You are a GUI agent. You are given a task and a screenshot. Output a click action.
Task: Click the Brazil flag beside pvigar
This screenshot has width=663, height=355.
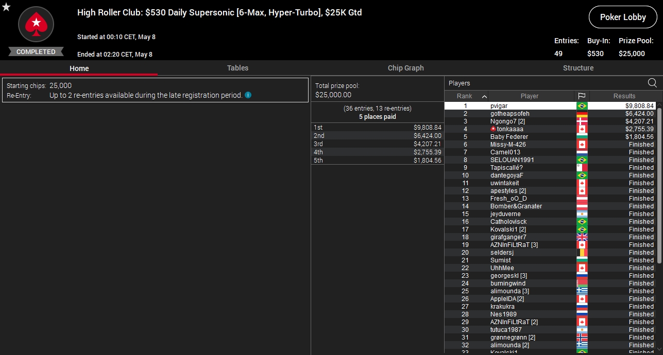(582, 106)
